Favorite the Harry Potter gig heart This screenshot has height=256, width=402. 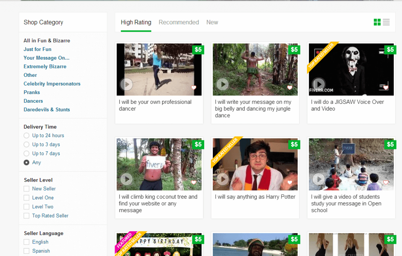point(290,182)
